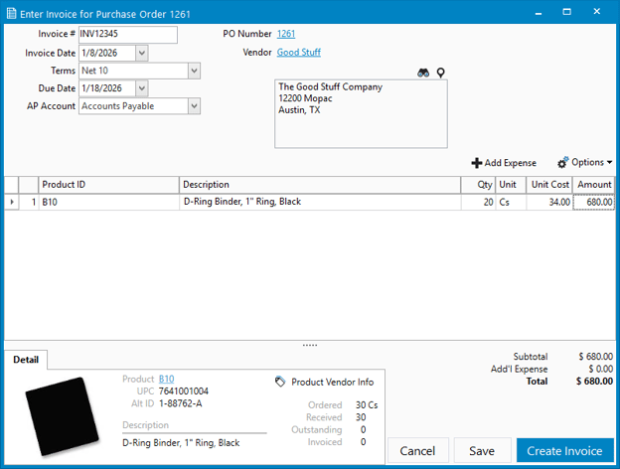The height and width of the screenshot is (469, 620).
Task: Switch to the Detail tab
Action: tap(25, 359)
